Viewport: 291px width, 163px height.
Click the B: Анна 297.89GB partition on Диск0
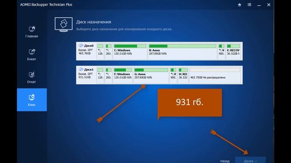tap(182, 51)
